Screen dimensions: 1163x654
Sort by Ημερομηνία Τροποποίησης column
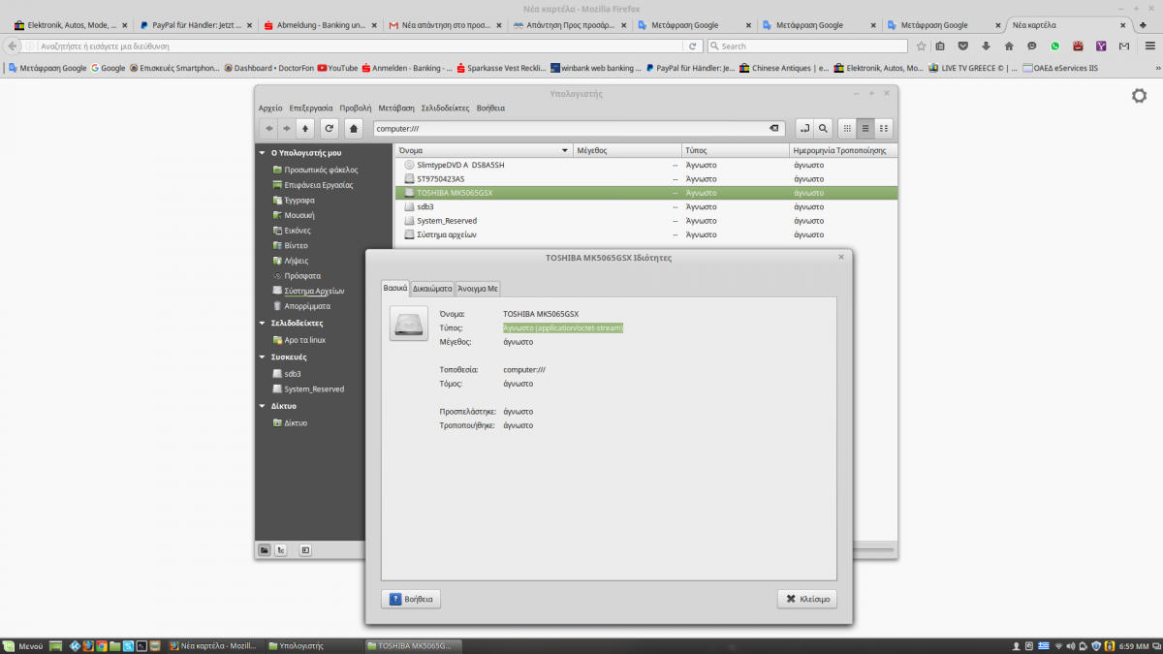point(844,151)
